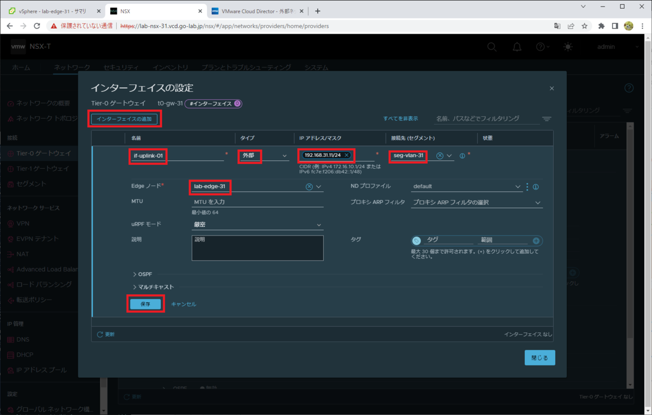Viewport: 652px width, 415px height.
Task: Click the #インターフェイス count badge
Action: (213, 103)
